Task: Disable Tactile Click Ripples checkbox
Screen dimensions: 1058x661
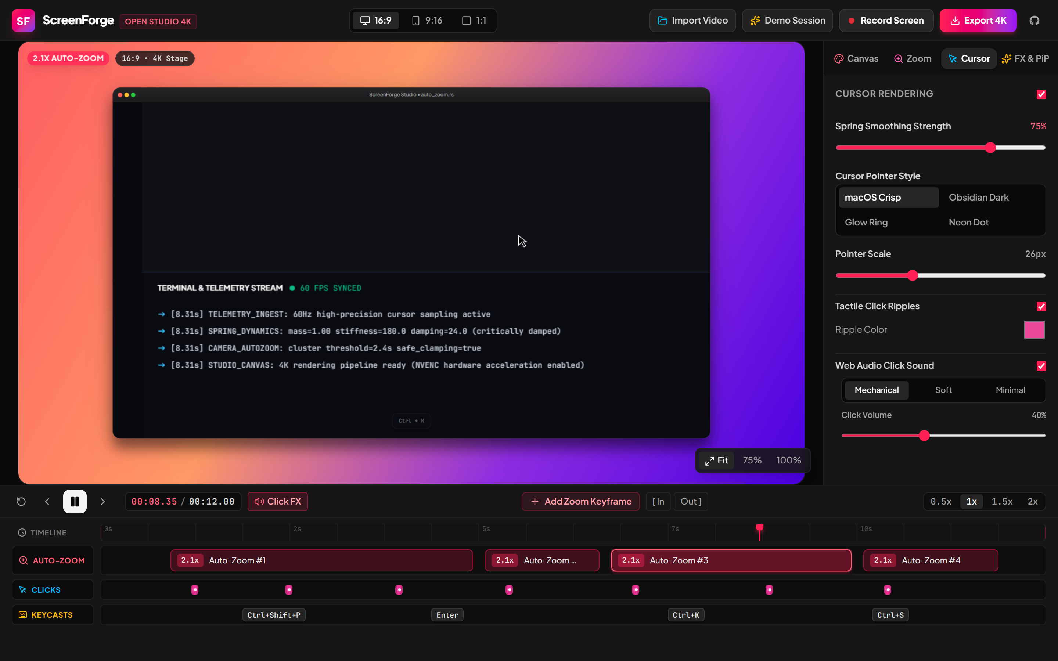Action: click(1041, 307)
